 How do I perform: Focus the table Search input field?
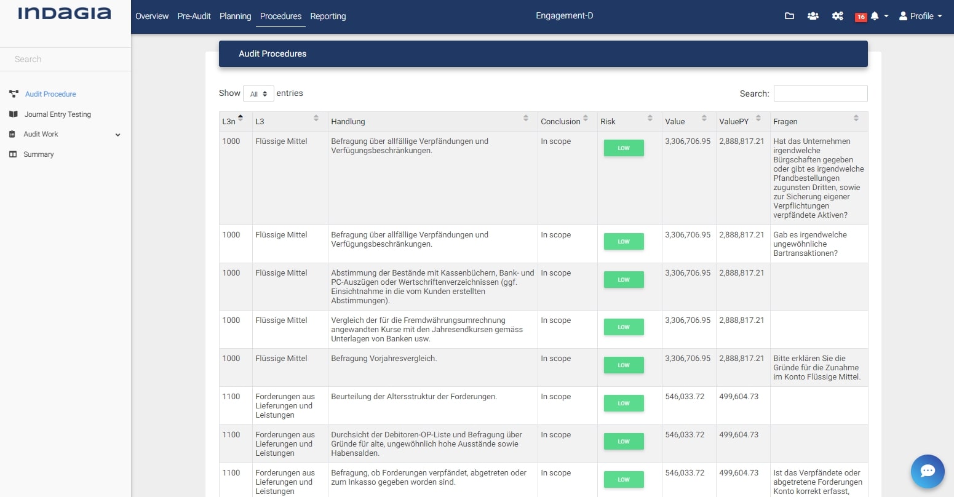(820, 93)
